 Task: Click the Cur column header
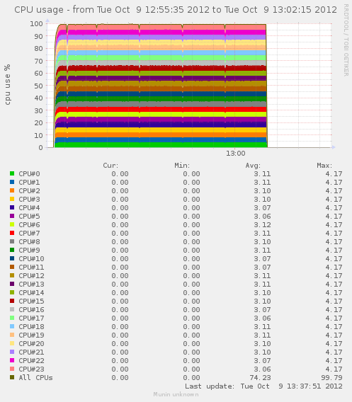[110, 166]
